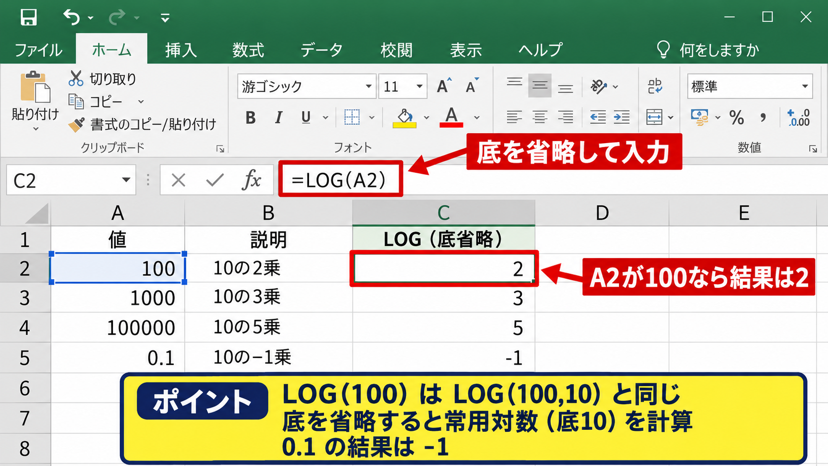Click the cancel X button in formula bar
The height and width of the screenshot is (466, 828).
(x=178, y=180)
